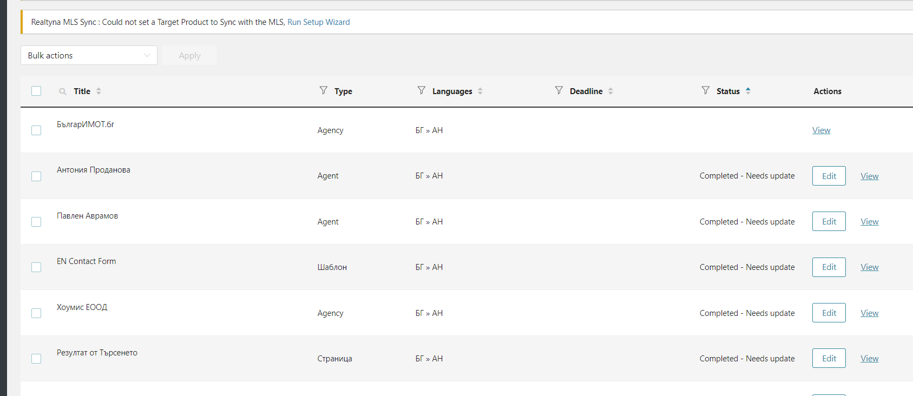Open the Languages column filter icon
The height and width of the screenshot is (396, 913).
tap(421, 90)
